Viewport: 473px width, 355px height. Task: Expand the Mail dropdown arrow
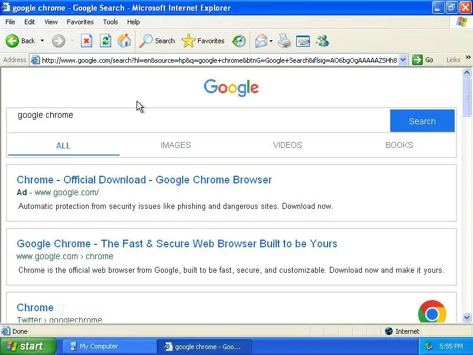tap(271, 41)
